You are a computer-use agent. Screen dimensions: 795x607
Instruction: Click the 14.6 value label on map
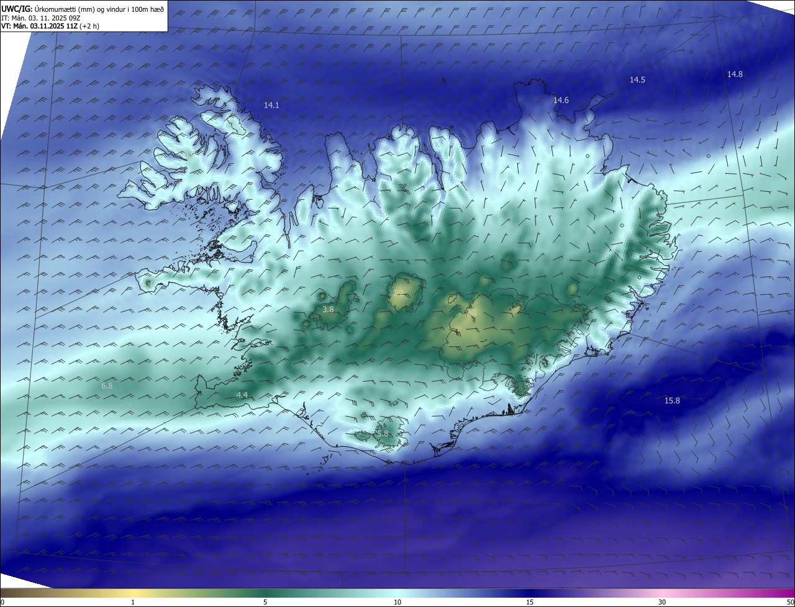click(x=561, y=101)
